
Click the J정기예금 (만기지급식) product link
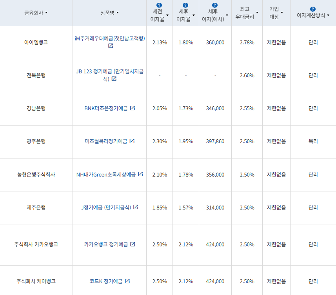tap(107, 208)
